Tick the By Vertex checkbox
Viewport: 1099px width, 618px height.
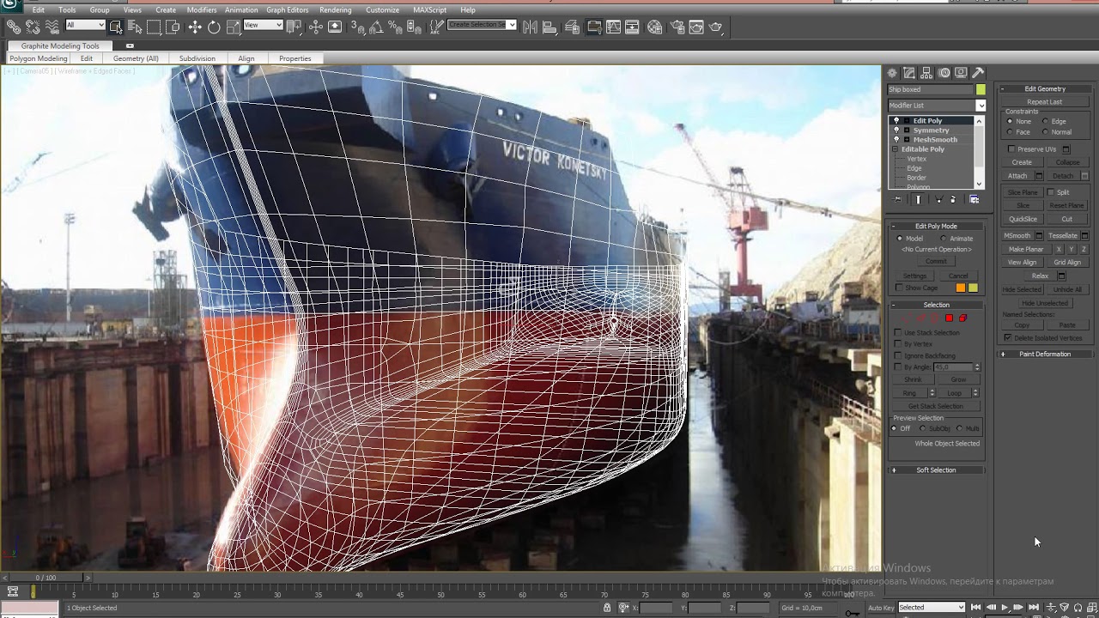tap(898, 343)
